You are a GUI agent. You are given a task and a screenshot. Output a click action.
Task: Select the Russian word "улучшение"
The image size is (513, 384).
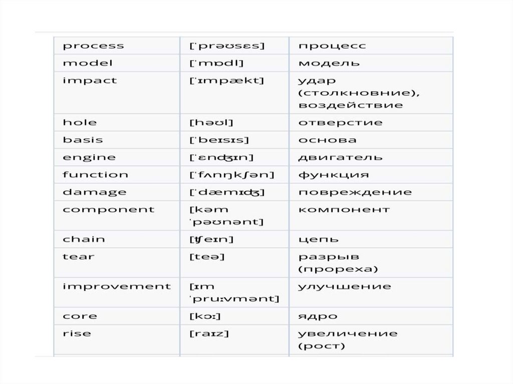tap(344, 286)
